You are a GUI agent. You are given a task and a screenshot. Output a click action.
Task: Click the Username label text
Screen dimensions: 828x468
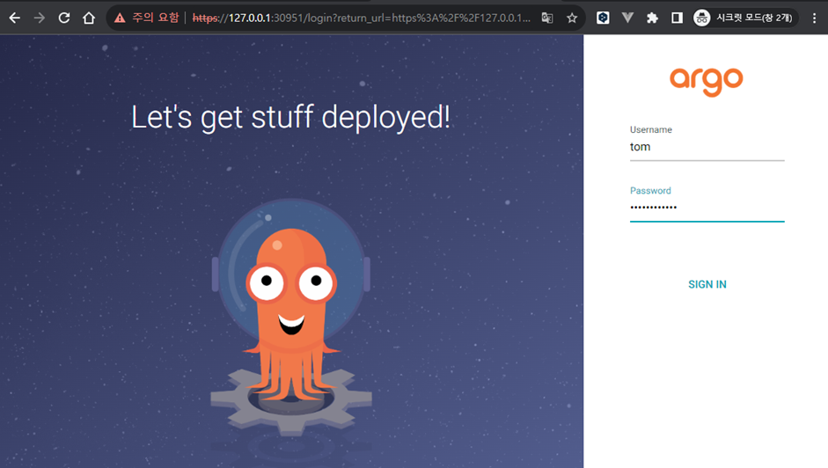coord(650,129)
